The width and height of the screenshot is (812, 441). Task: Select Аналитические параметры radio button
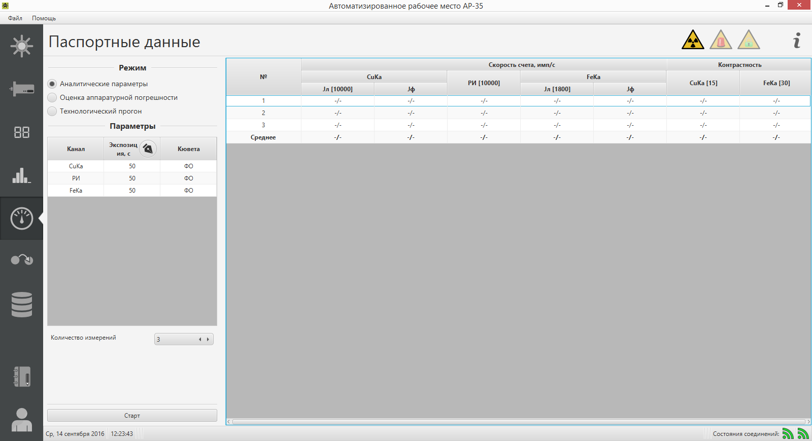click(x=52, y=84)
